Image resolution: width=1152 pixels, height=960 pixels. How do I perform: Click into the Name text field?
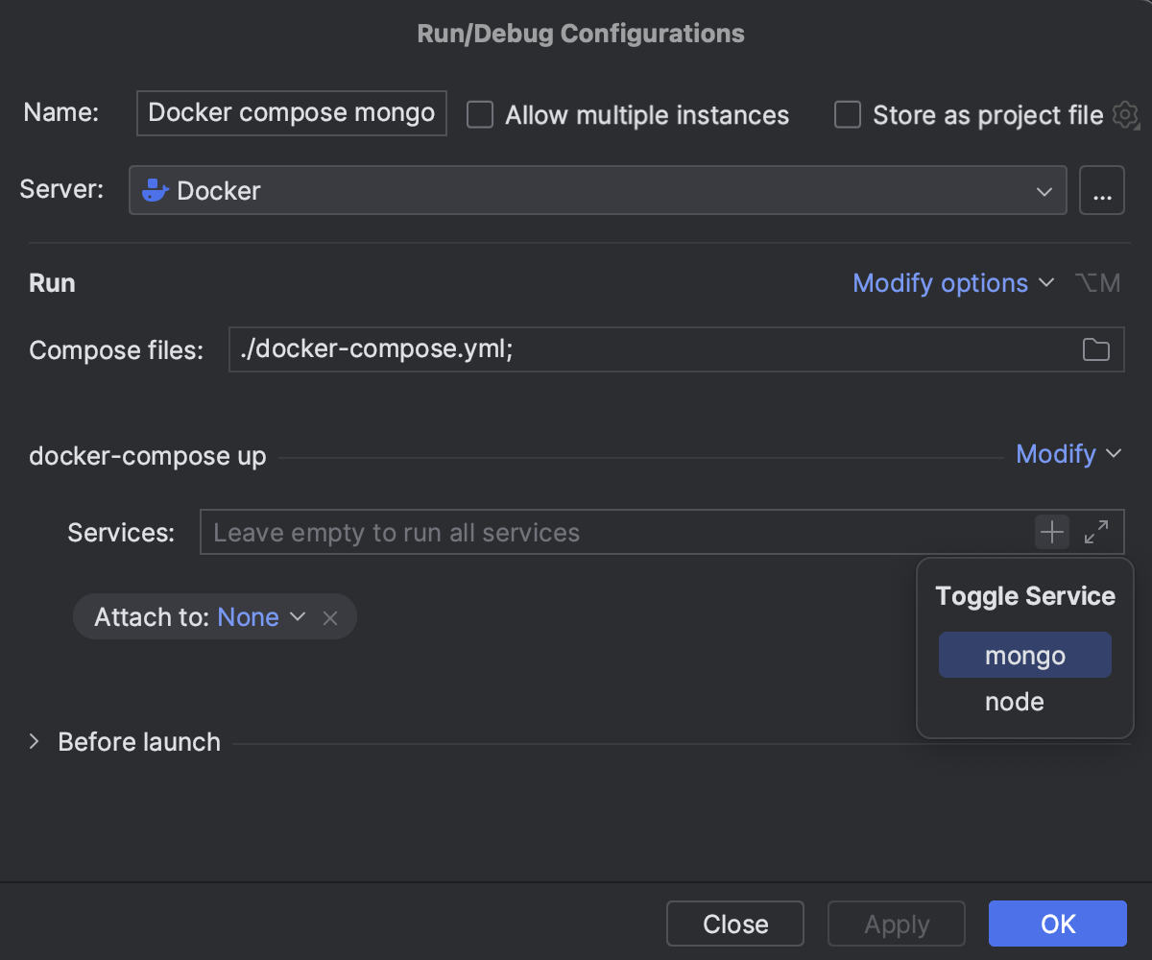pyautogui.click(x=292, y=113)
